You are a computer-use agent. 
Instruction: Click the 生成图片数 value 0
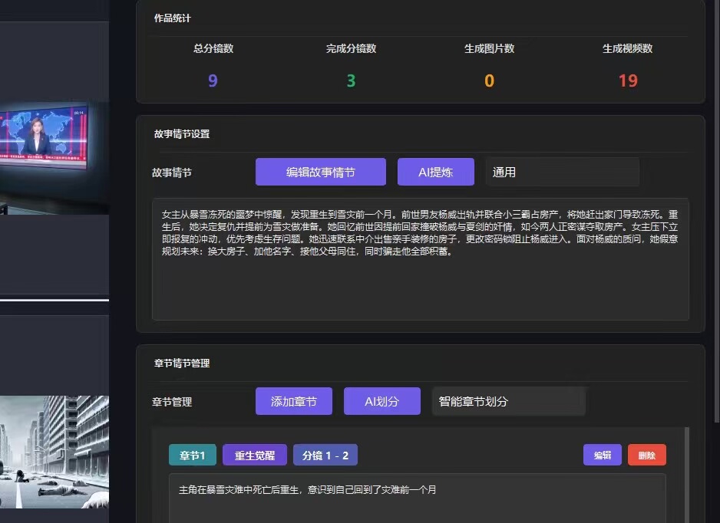(x=490, y=81)
